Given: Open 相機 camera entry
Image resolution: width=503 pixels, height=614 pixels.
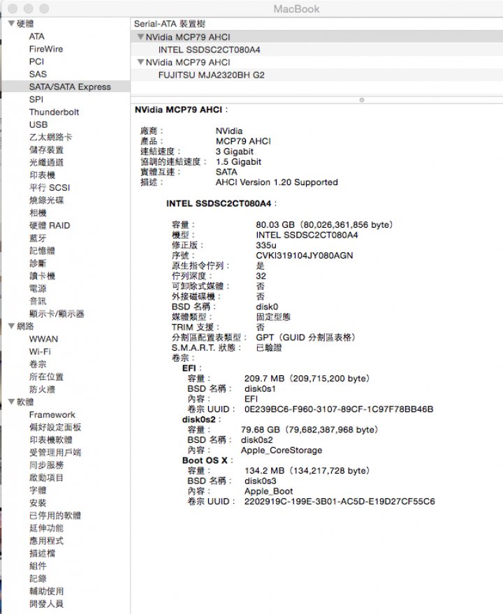Looking at the screenshot, I should click(x=38, y=212).
